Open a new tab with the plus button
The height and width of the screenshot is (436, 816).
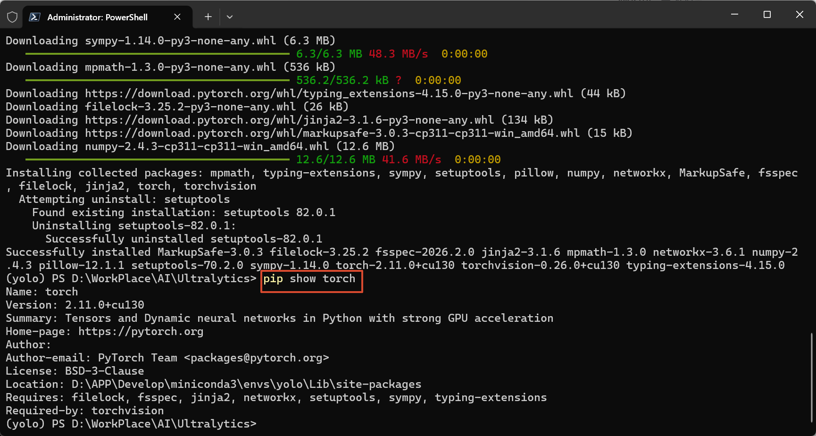[x=208, y=17]
